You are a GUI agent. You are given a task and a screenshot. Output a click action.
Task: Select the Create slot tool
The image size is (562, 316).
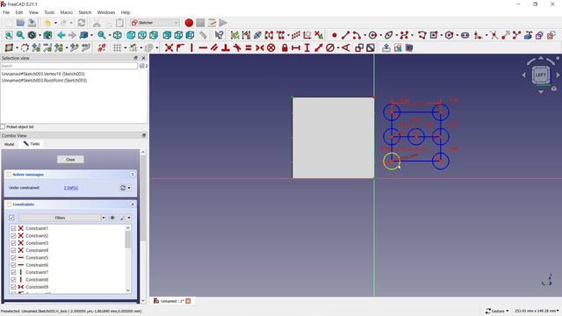[465, 35]
